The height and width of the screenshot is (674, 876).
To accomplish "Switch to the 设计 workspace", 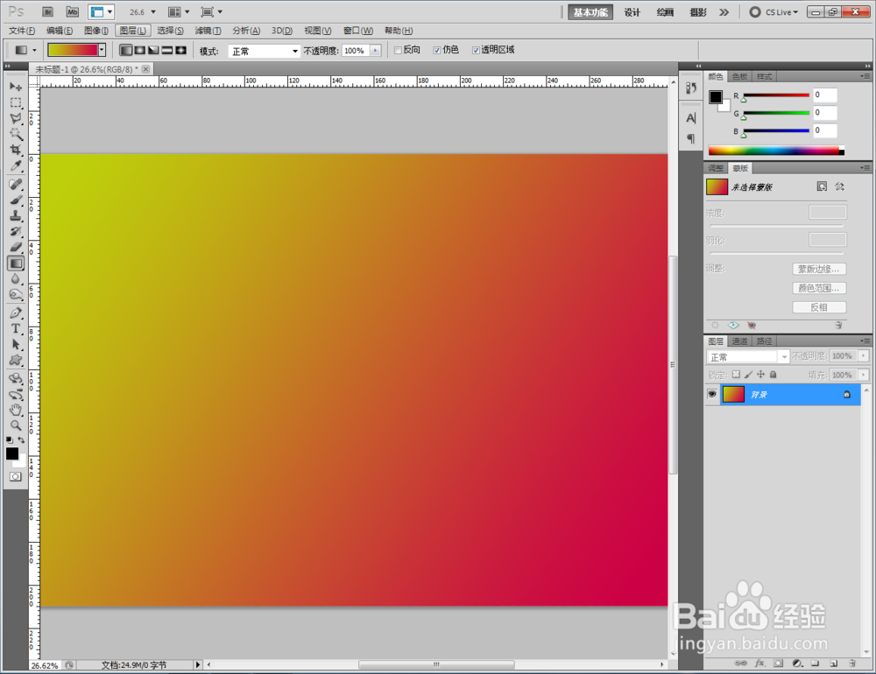I will click(632, 12).
